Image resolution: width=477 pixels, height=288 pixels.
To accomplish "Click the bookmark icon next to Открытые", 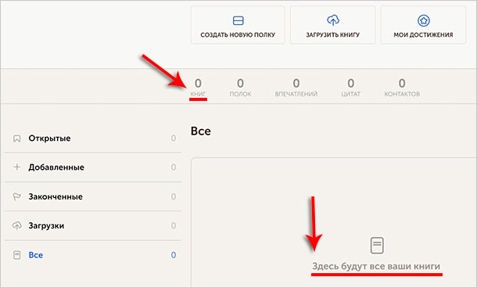I will point(17,139).
